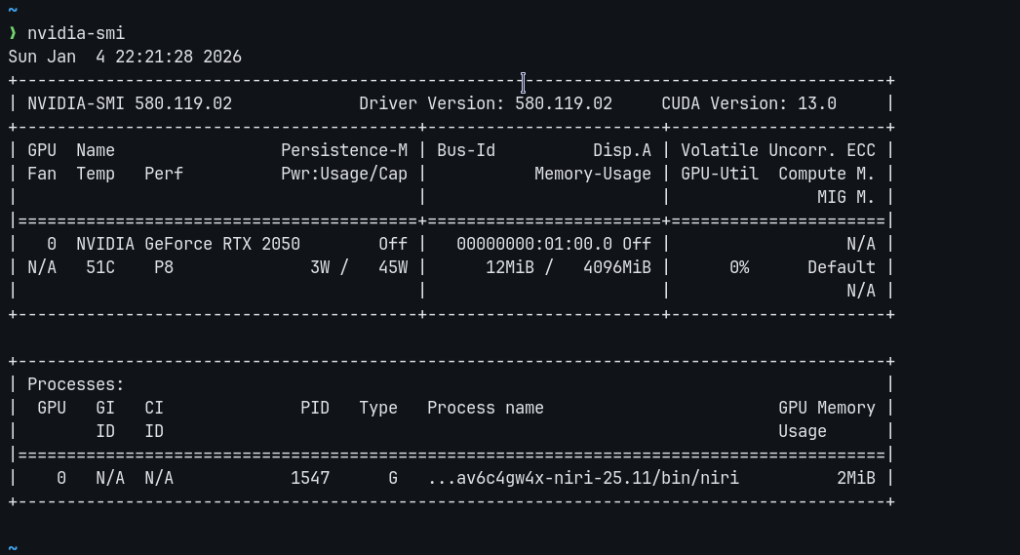This screenshot has width=1020, height=555.
Task: Click the timestamp line Sun Jan 4
Action: pos(125,57)
